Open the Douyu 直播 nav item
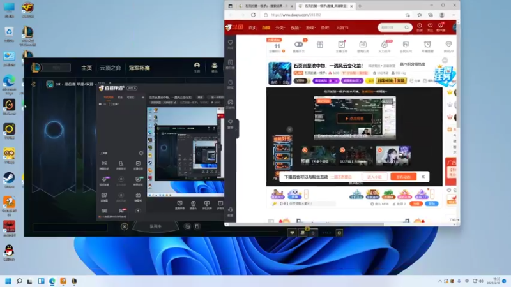The width and height of the screenshot is (511, 287). click(x=266, y=27)
